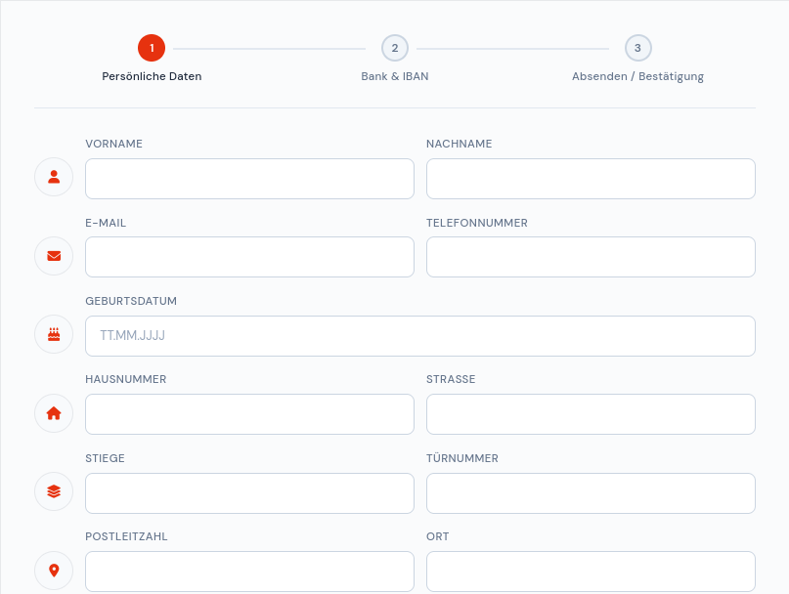The height and width of the screenshot is (594, 789).
Task: Click into the Postleitzahl field
Action: 249,572
